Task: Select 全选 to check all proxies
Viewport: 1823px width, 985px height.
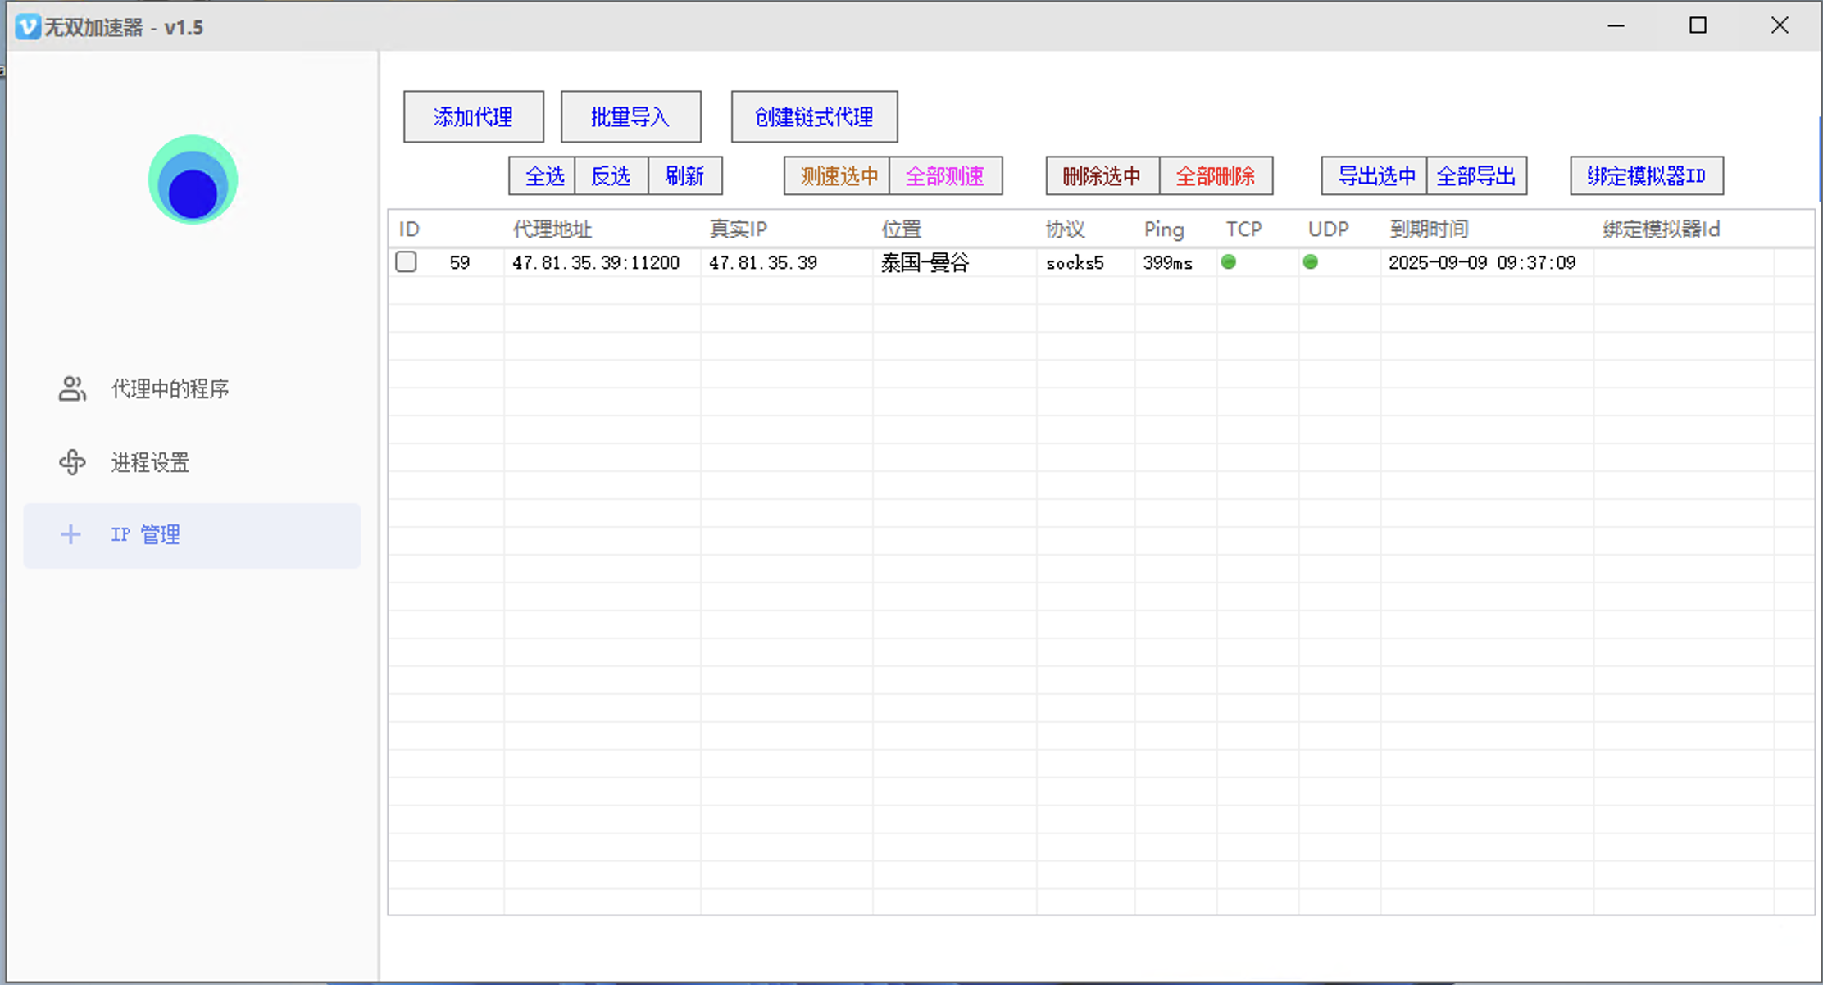Action: (542, 175)
